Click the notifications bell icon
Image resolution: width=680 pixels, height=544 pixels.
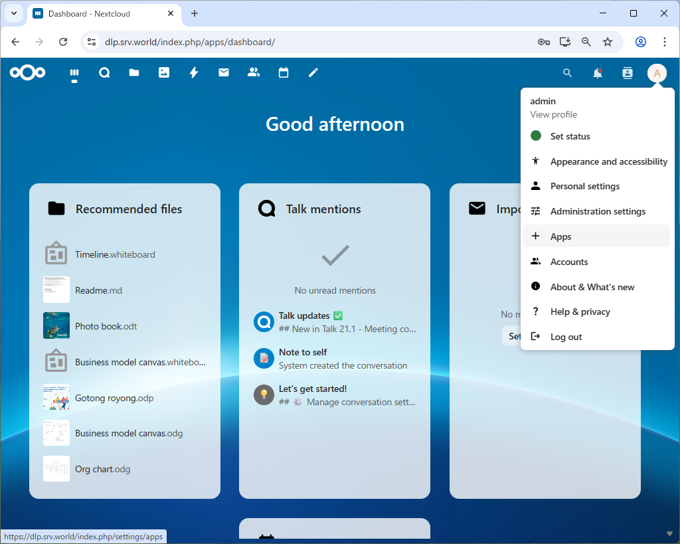pyautogui.click(x=598, y=73)
